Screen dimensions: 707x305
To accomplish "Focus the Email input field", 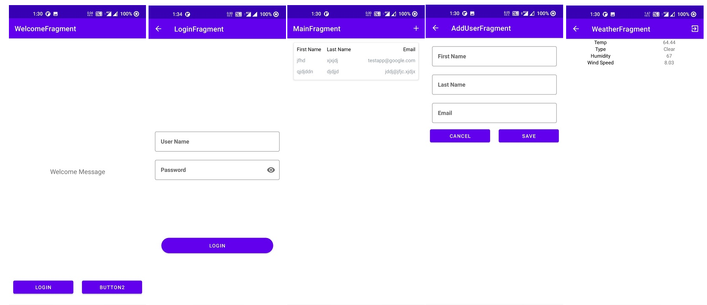I will tap(494, 113).
